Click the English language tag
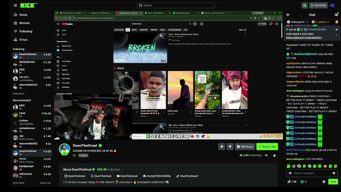The width and height of the screenshot is (341, 192). [x=83, y=155]
